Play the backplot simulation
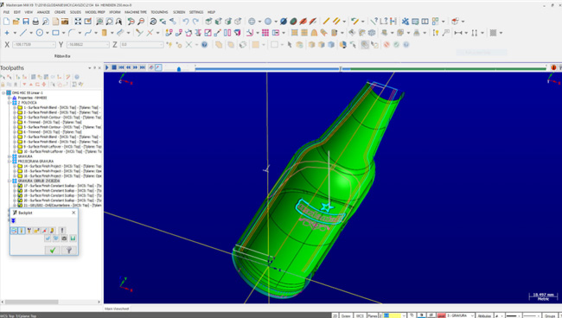The width and height of the screenshot is (562, 318). pos(107,67)
